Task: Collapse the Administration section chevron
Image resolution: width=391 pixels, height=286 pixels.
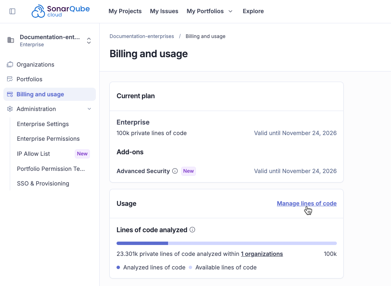Action: (89, 109)
